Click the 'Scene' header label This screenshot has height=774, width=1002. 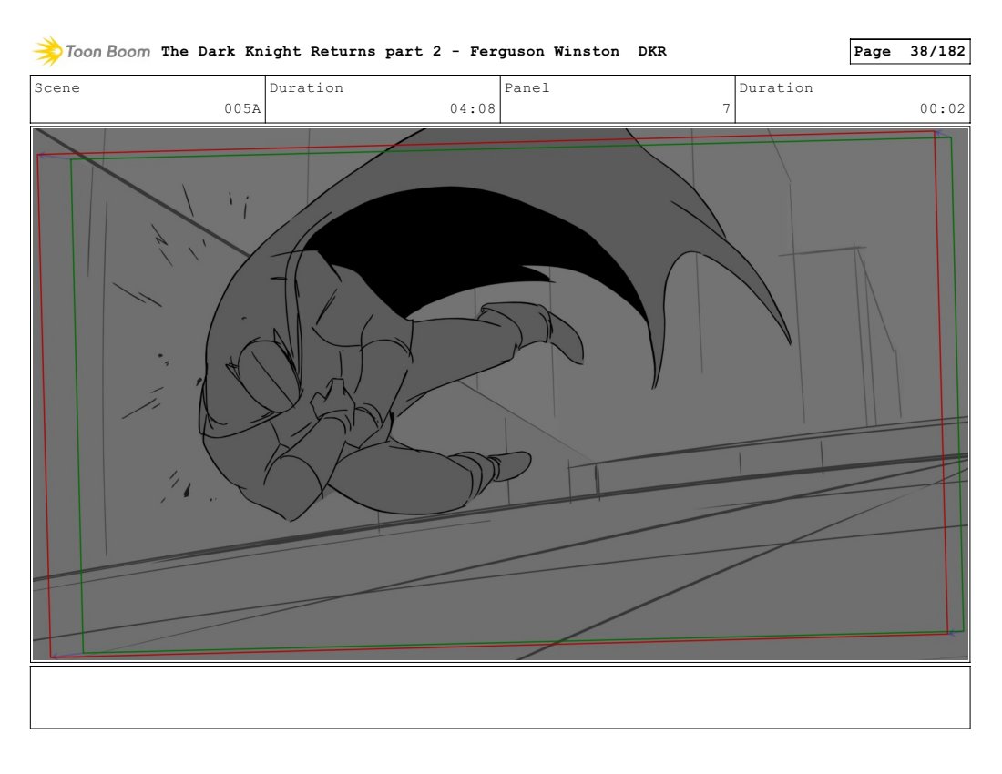pyautogui.click(x=56, y=88)
